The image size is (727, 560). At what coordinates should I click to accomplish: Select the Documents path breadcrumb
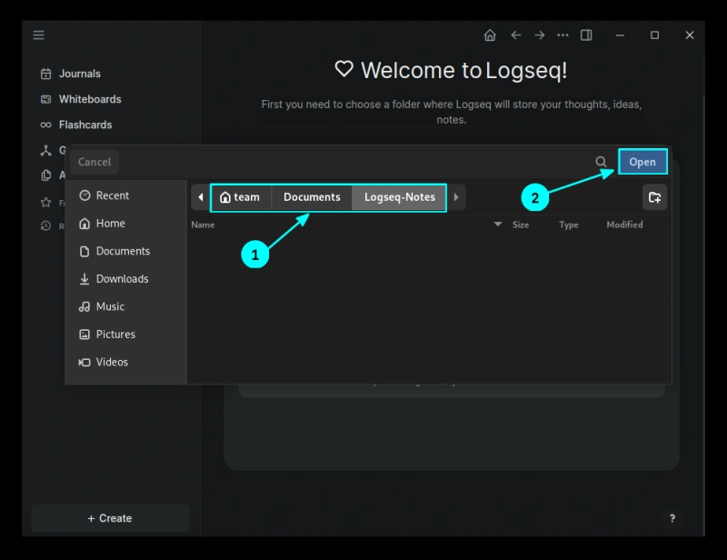312,197
